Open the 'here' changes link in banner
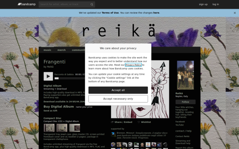 [156, 13]
